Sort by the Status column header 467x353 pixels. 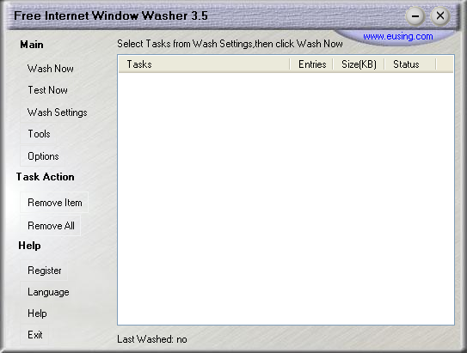[x=410, y=64]
